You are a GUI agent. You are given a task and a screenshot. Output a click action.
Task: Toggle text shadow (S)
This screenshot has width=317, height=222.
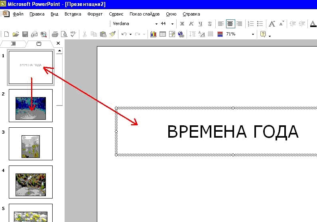coord(210,24)
